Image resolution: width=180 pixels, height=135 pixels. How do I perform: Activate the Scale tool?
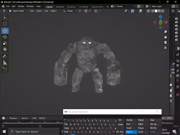(5, 43)
